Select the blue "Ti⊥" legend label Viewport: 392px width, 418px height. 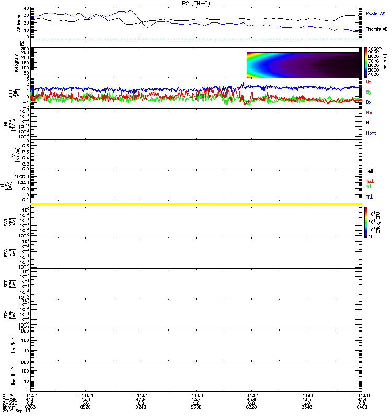coord(369,197)
